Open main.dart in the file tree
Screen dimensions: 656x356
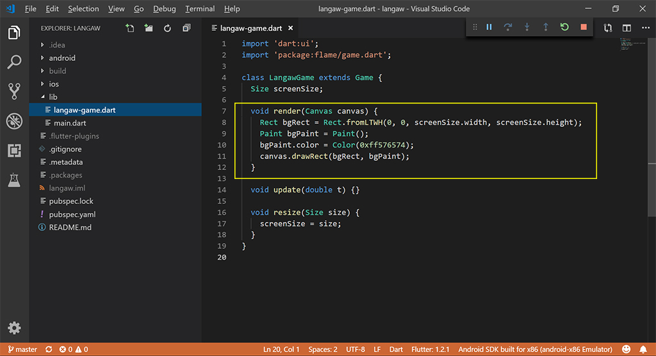(x=70, y=123)
